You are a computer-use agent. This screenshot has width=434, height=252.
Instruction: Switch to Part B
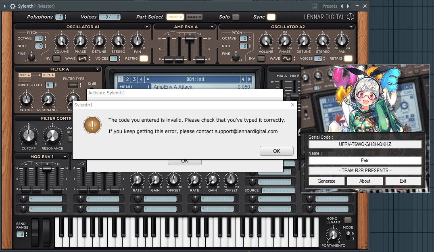click(x=194, y=17)
